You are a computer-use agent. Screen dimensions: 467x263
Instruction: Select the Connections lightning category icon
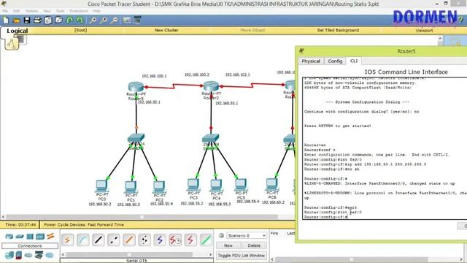coord(50,236)
